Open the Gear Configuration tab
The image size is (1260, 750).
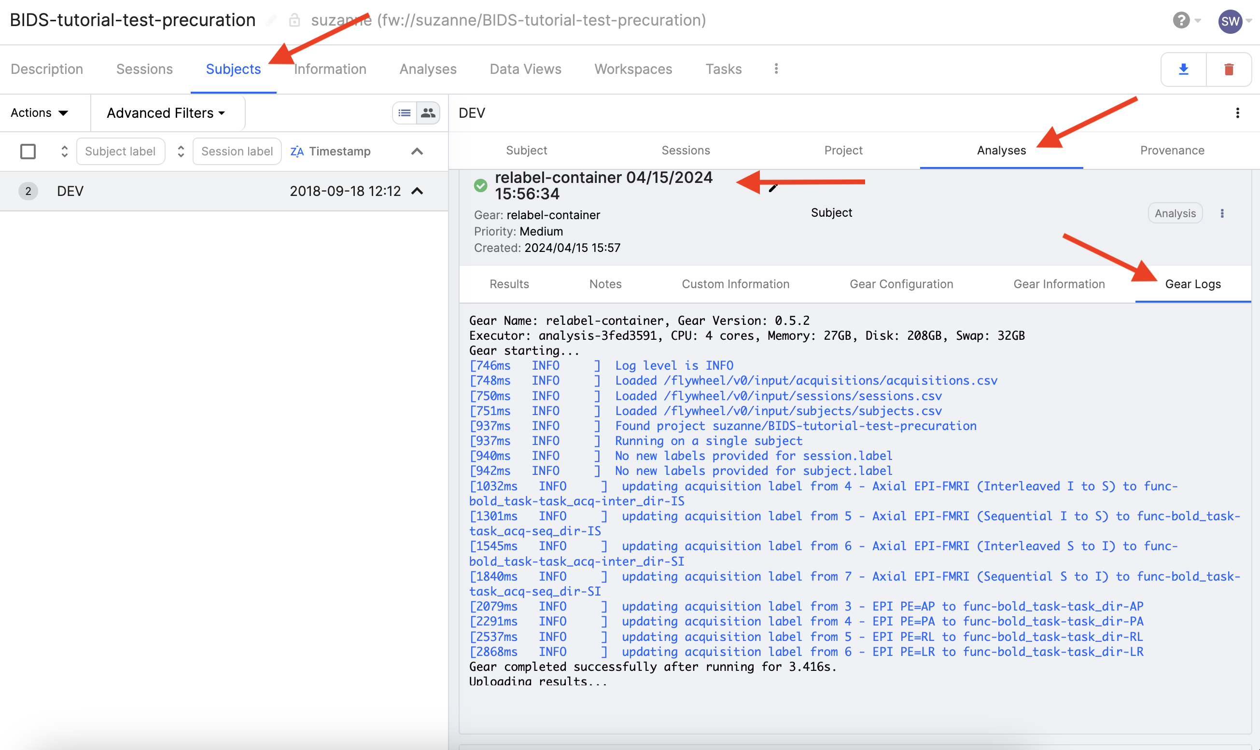[x=901, y=284]
